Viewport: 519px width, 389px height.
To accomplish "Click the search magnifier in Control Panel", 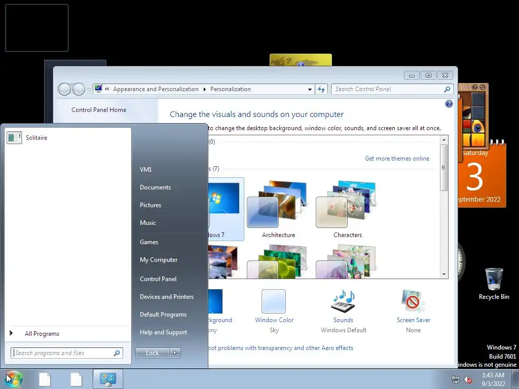I will [x=447, y=89].
